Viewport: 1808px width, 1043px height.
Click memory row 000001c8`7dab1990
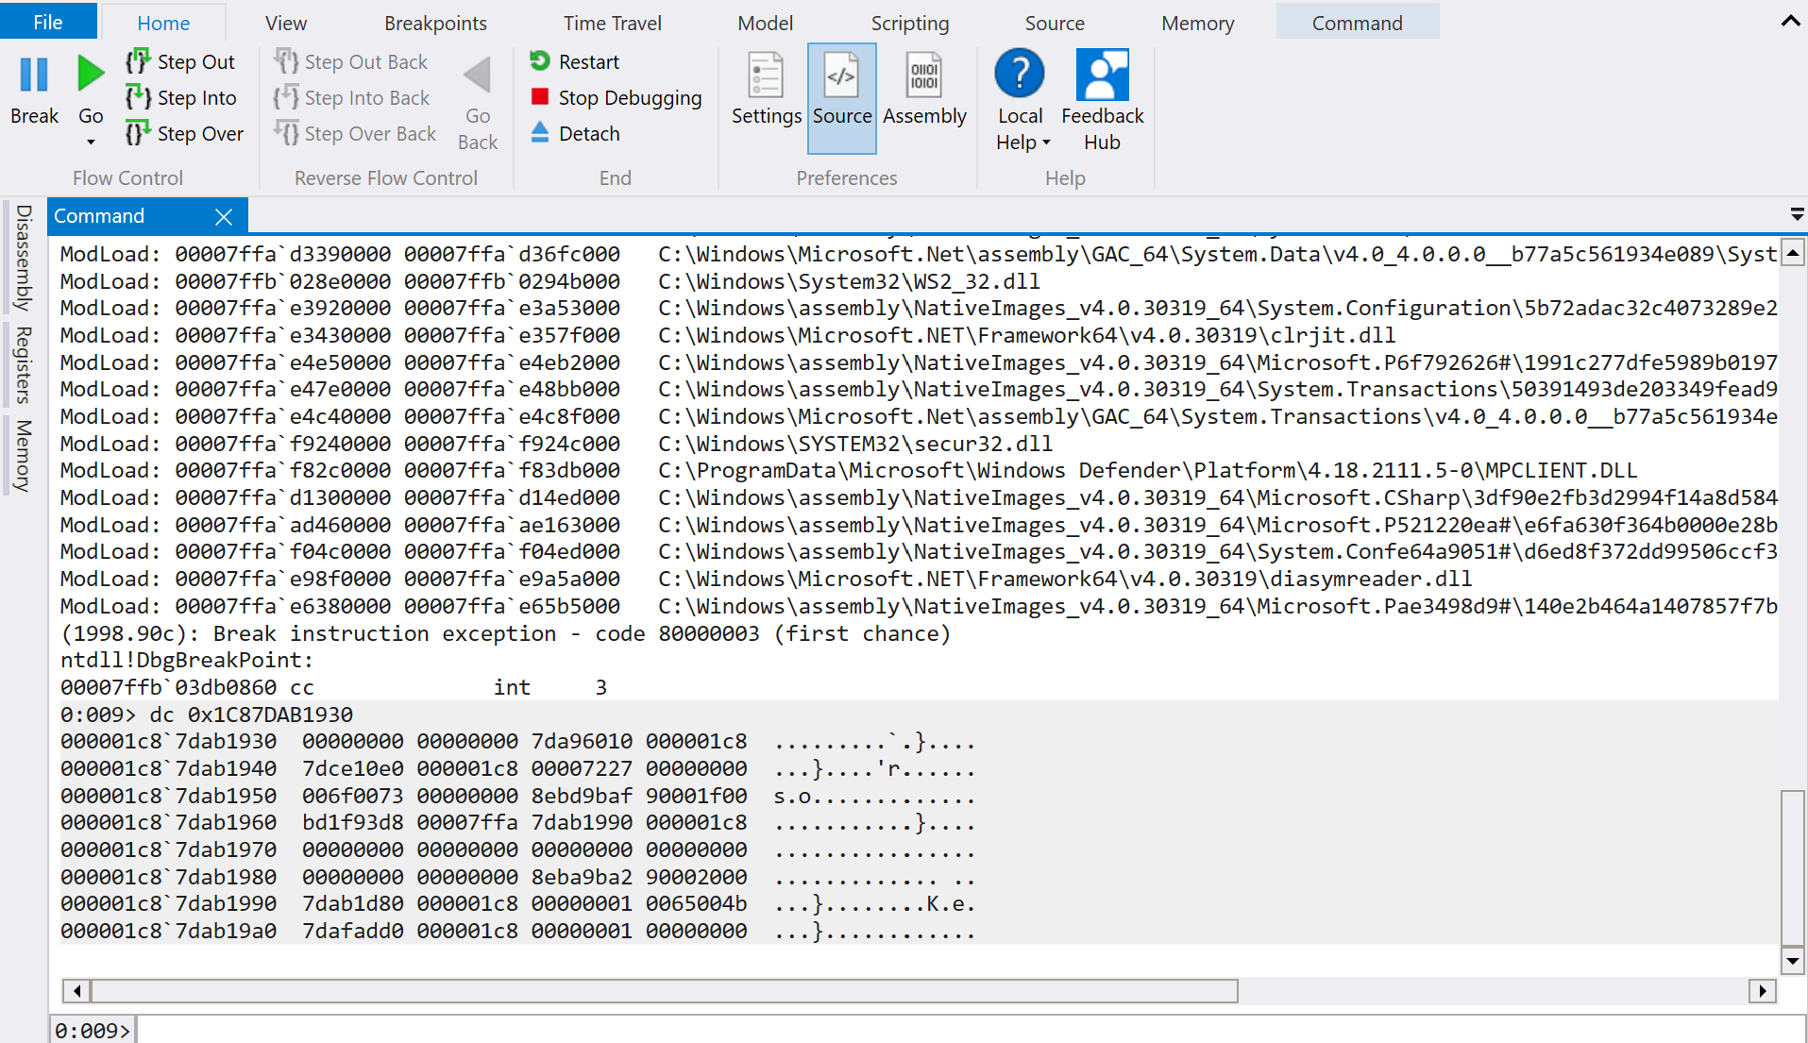(517, 903)
